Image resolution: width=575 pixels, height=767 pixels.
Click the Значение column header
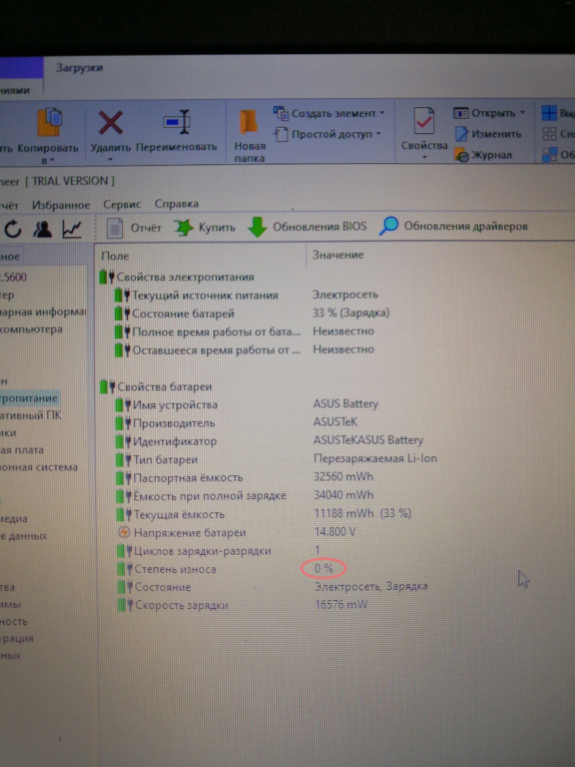(x=337, y=255)
